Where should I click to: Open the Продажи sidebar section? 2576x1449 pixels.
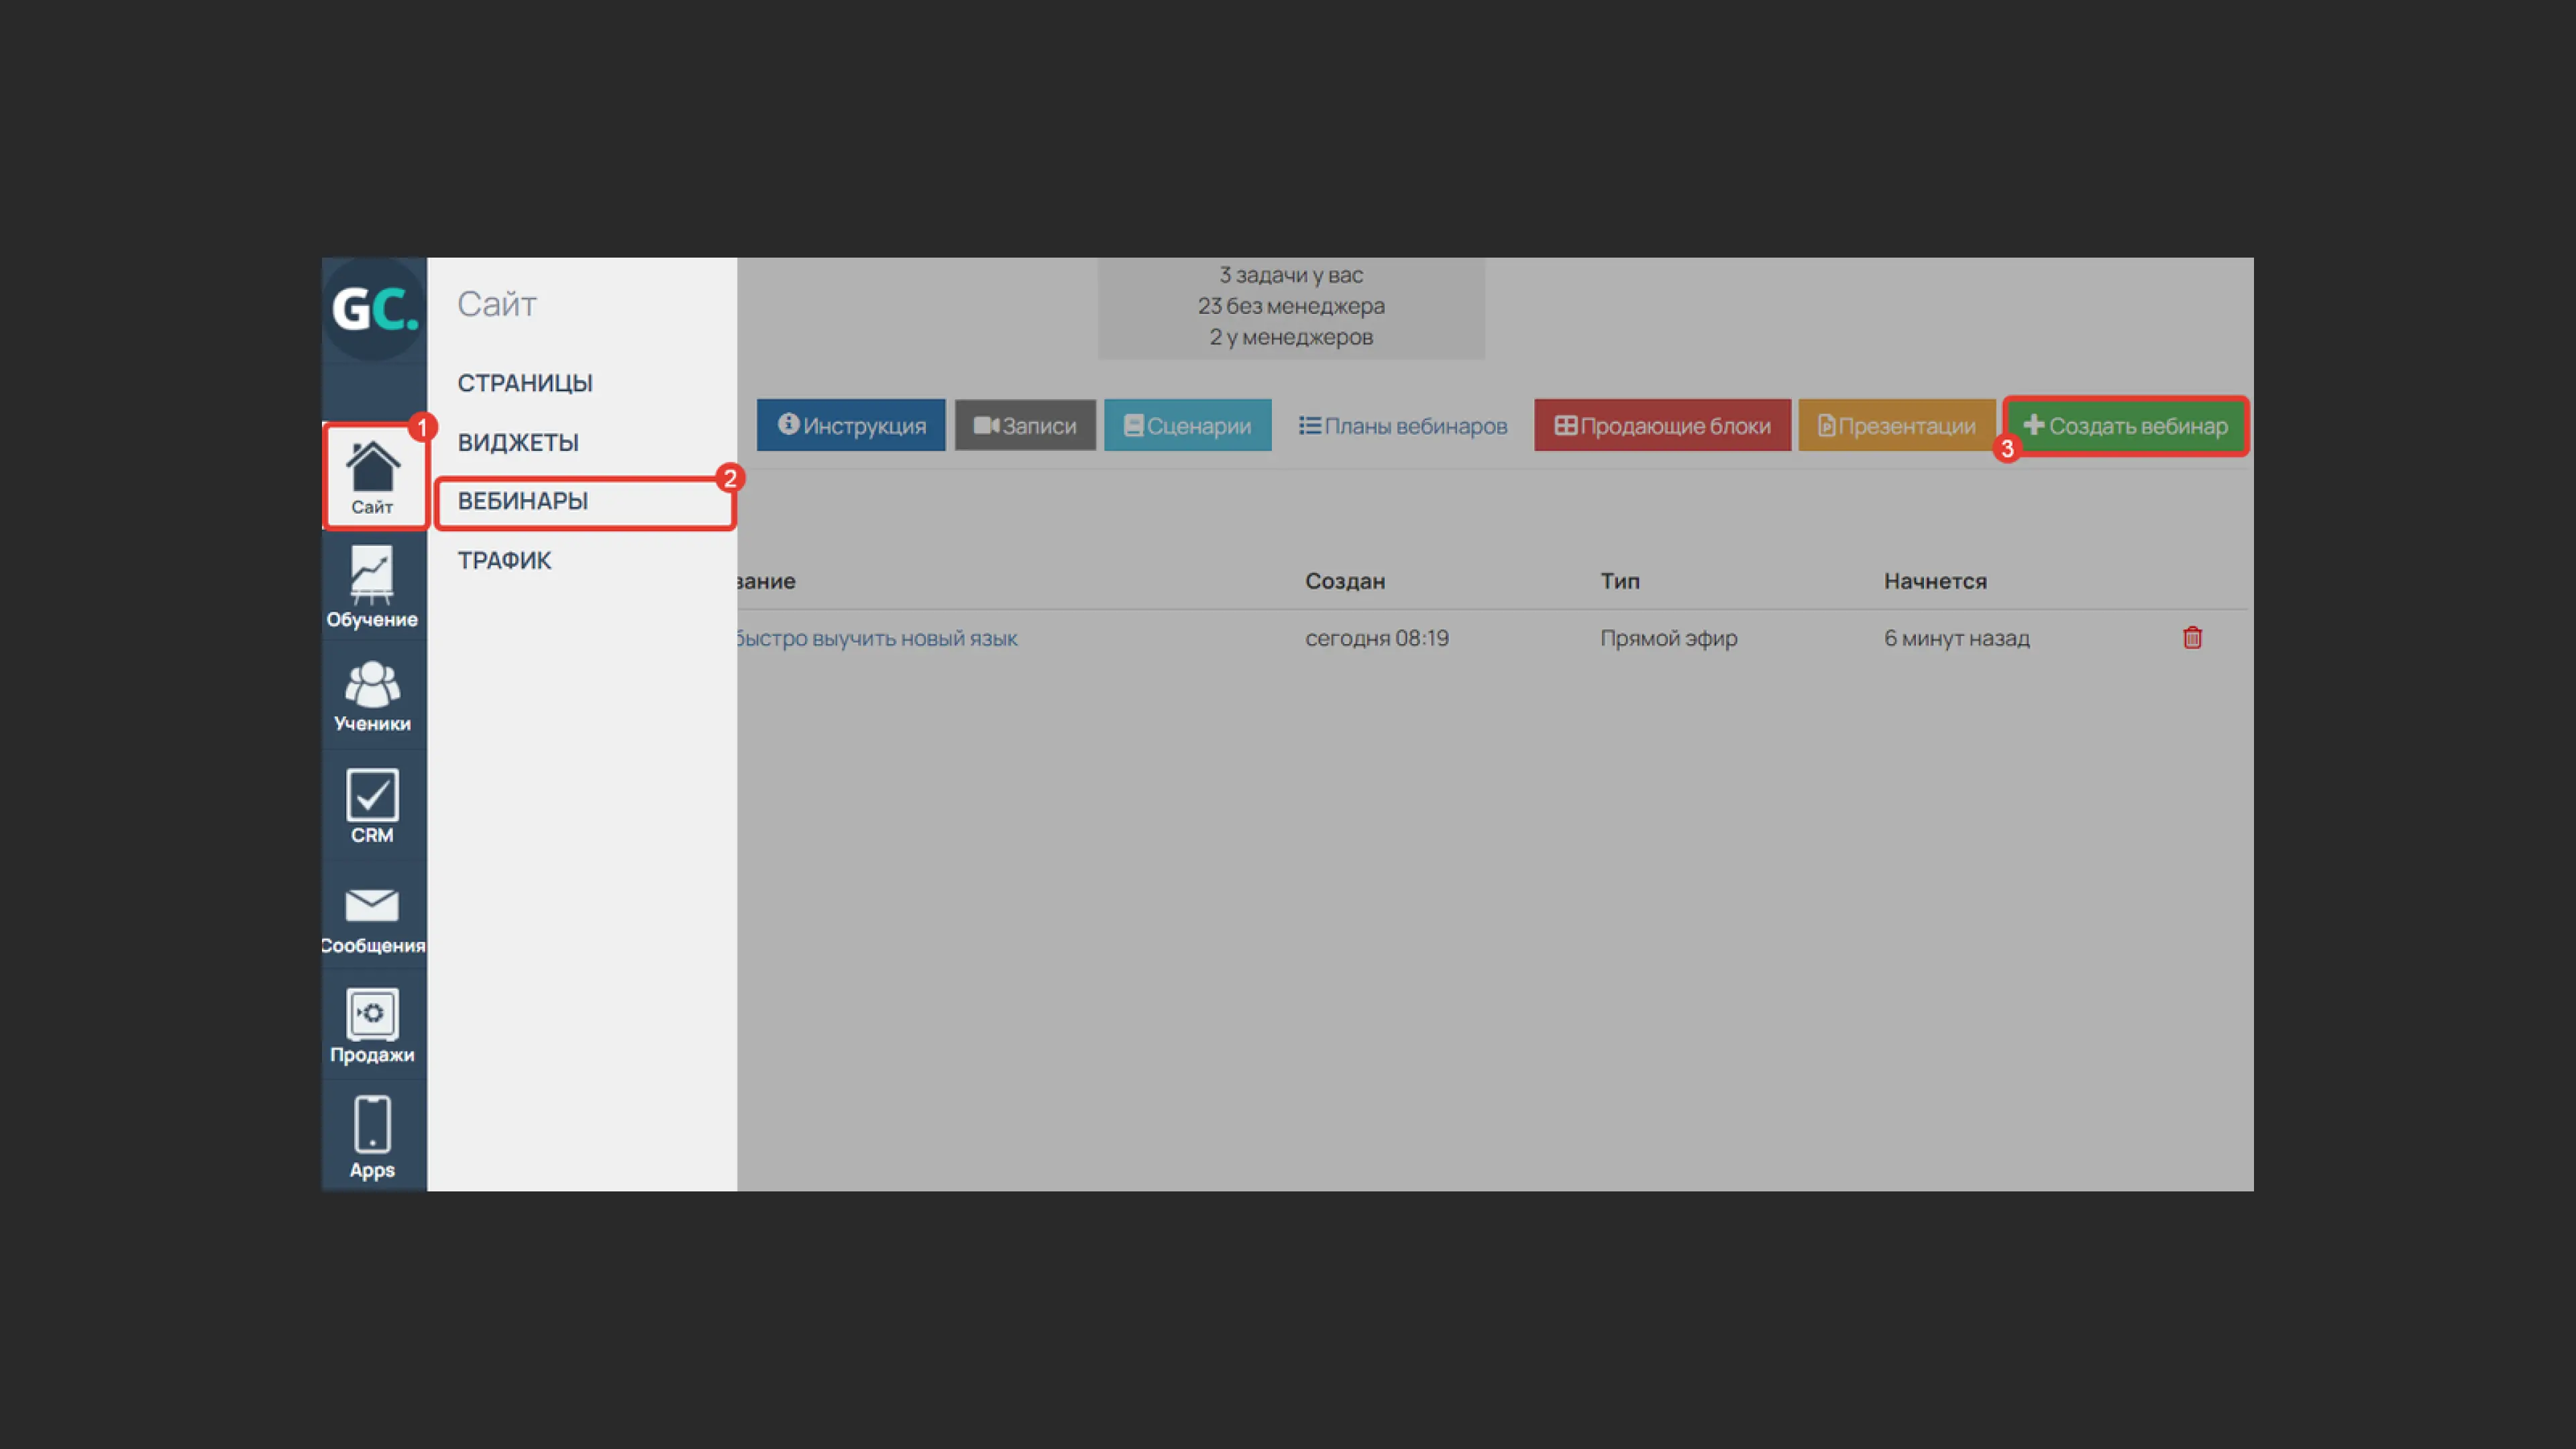(x=372, y=1026)
